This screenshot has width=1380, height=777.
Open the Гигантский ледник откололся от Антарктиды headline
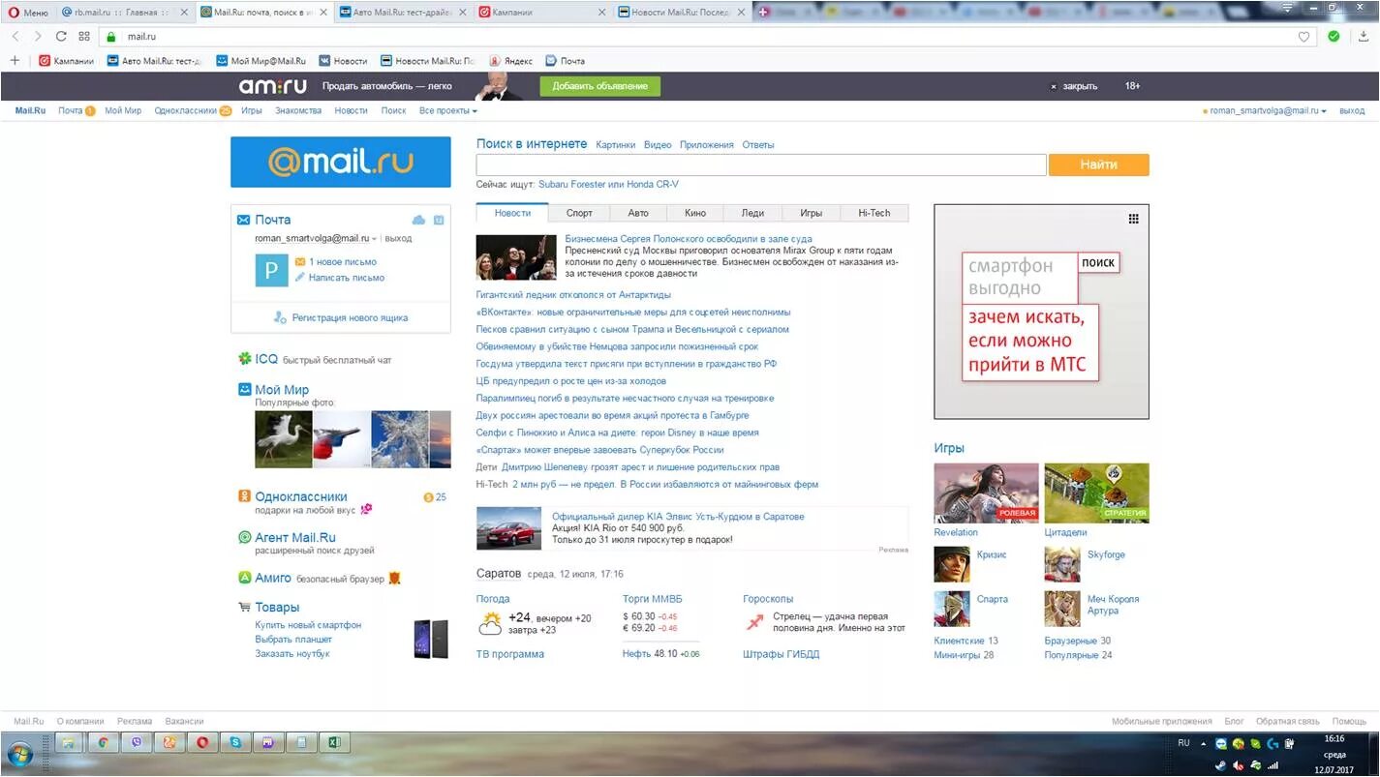click(x=573, y=295)
